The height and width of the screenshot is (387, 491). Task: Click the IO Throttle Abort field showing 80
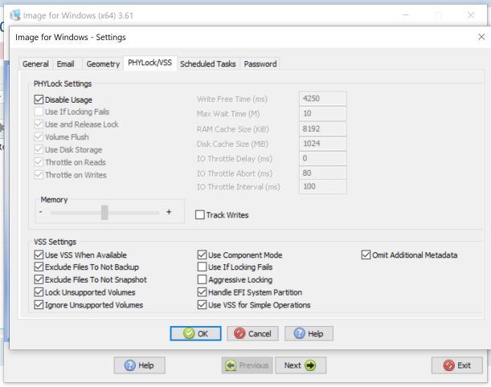pyautogui.click(x=323, y=173)
